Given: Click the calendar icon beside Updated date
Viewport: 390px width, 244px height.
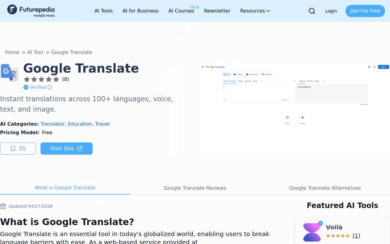Looking at the screenshot, I should (x=3, y=206).
